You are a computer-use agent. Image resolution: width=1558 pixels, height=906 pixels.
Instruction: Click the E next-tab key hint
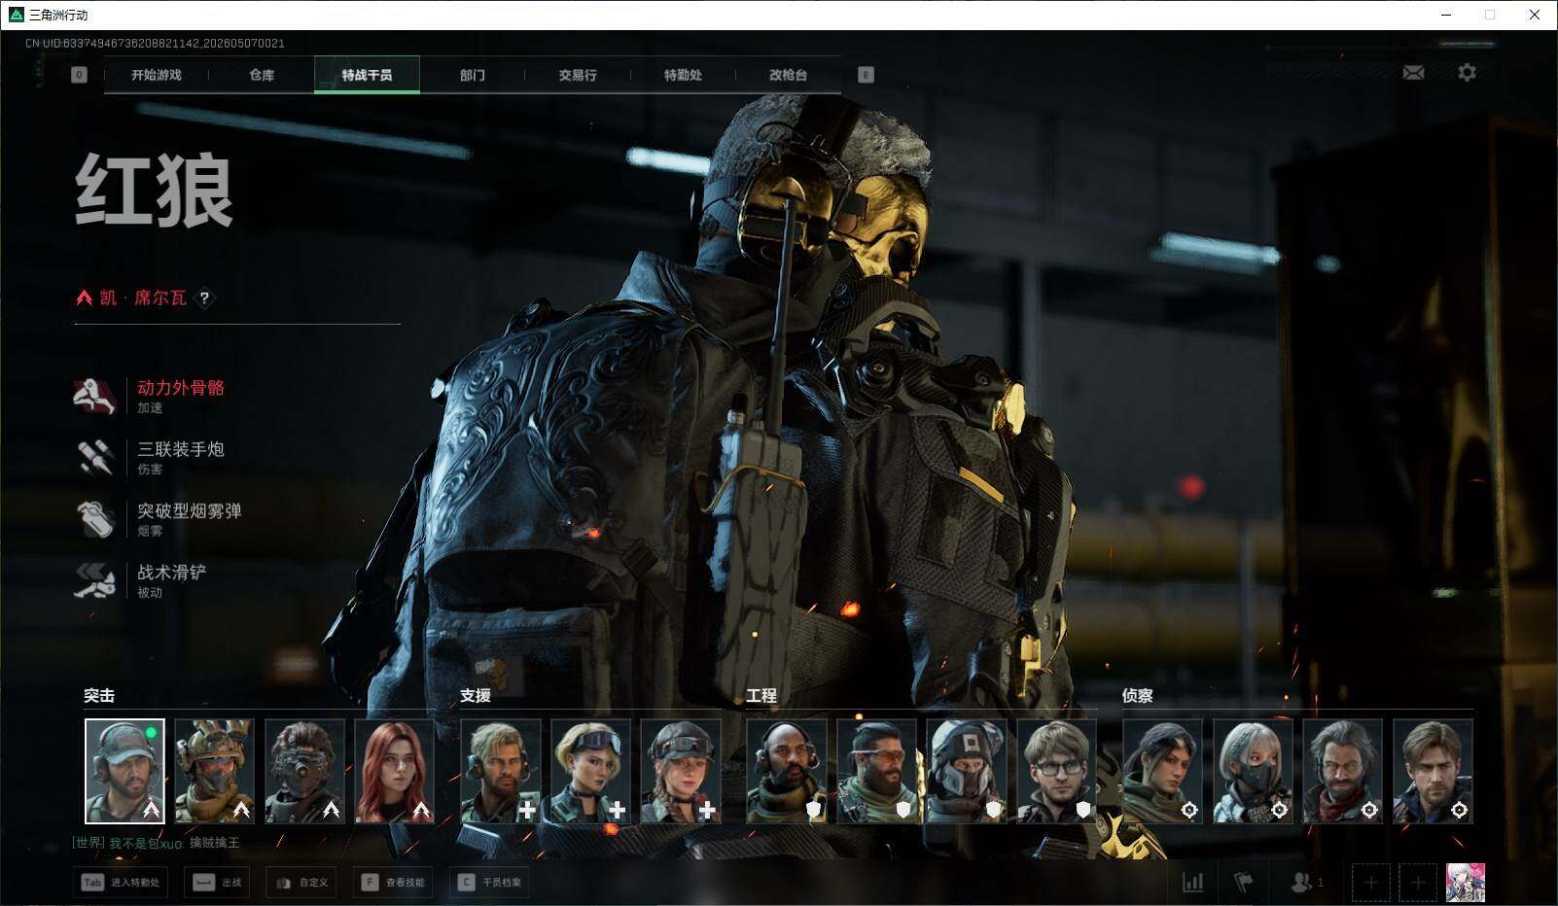[x=866, y=75]
